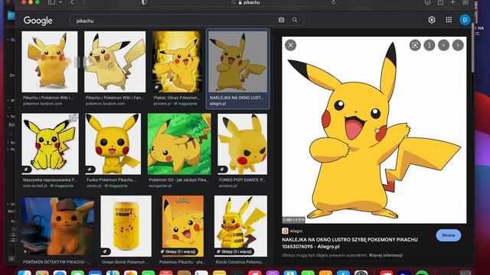Image resolution: width=490 pixels, height=275 pixels.
Task: Open the Klocki Construx Pokemon thumbnail
Action: click(x=240, y=226)
